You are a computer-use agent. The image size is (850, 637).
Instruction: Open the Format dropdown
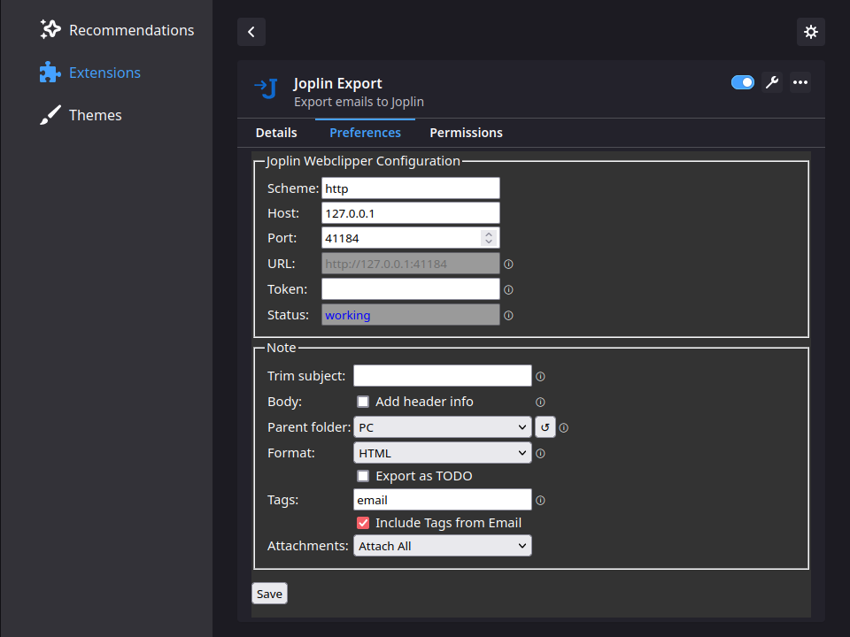(x=443, y=453)
